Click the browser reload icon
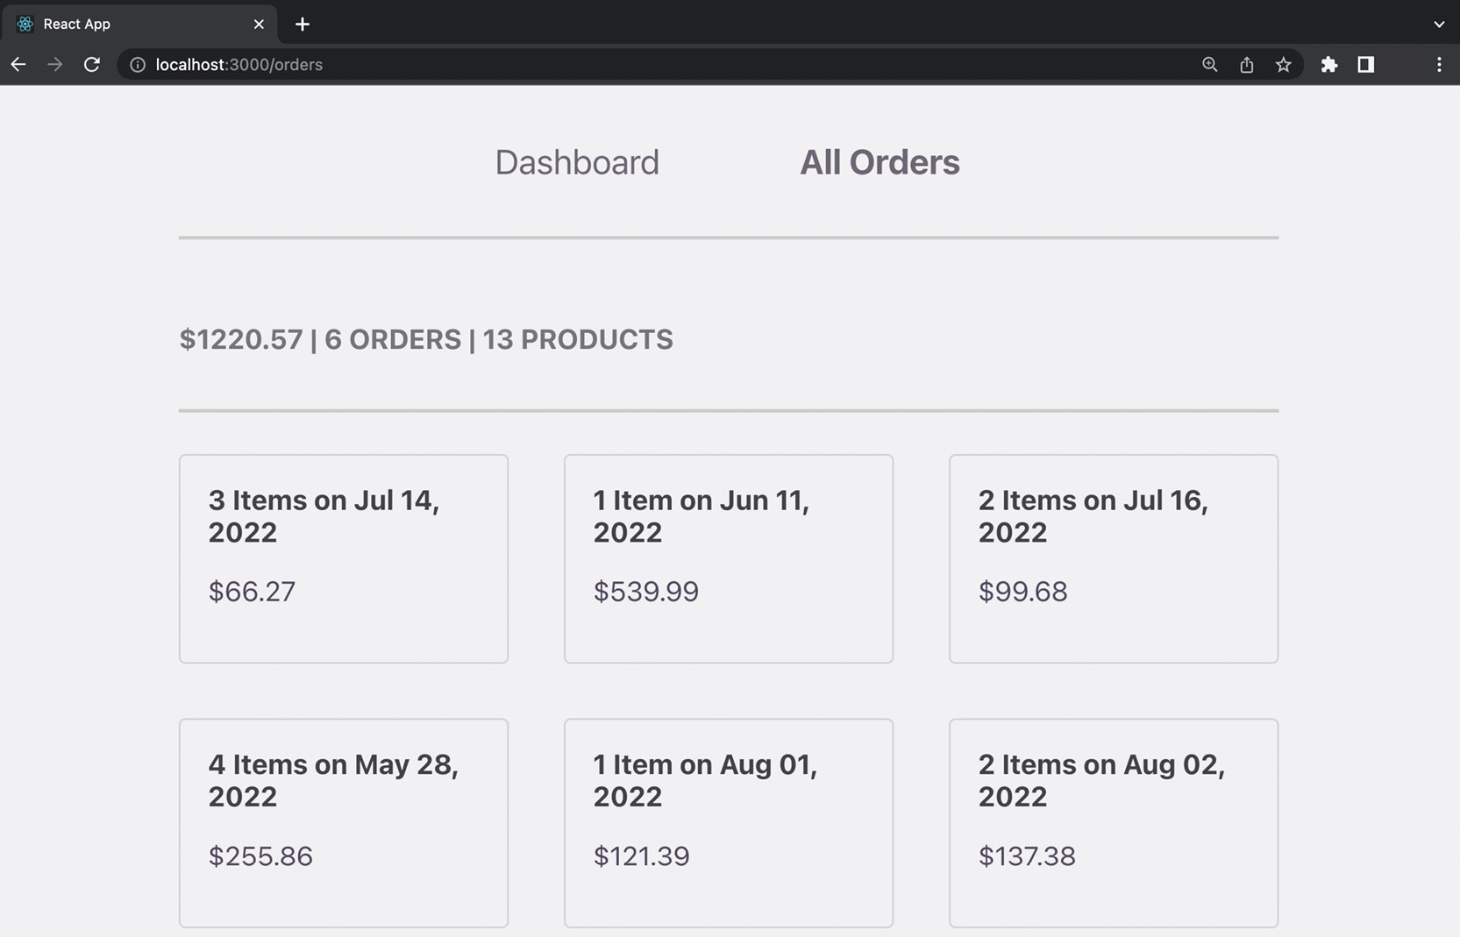1460x937 pixels. 91,64
